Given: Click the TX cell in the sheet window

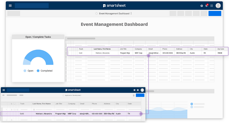Looking at the screenshot, I should coord(129,114).
